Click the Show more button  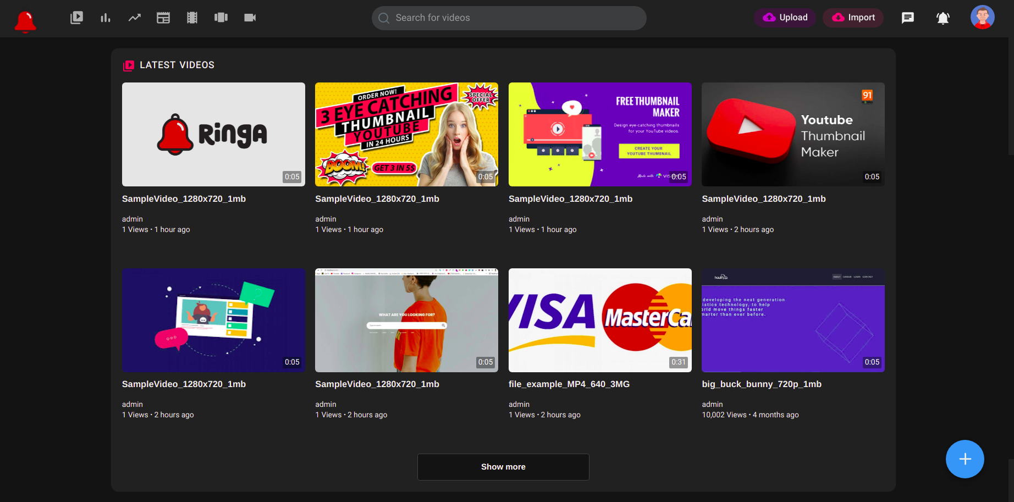(x=503, y=467)
